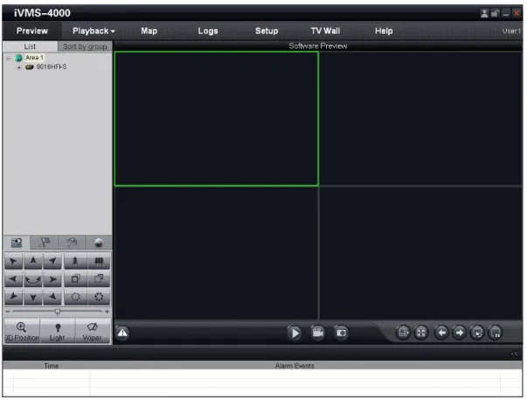The height and width of the screenshot is (400, 527).
Task: Open the Map menu
Action: point(149,31)
